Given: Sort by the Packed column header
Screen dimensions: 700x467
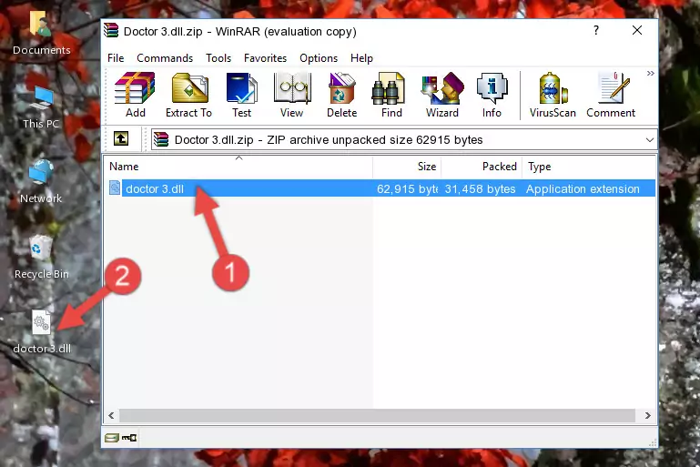Looking at the screenshot, I should (x=482, y=167).
